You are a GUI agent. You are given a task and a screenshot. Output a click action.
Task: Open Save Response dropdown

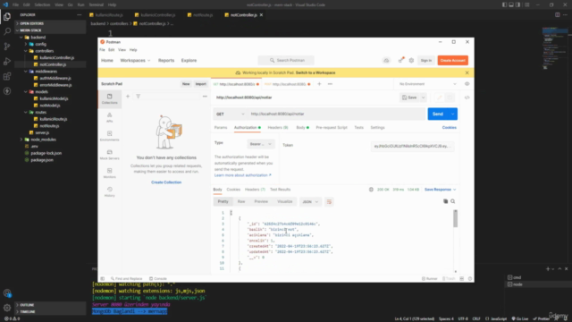point(440,190)
